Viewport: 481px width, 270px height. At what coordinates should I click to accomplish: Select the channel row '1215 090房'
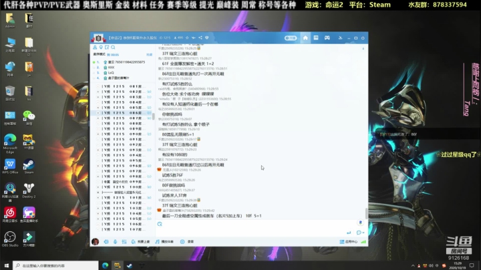tap(122, 134)
